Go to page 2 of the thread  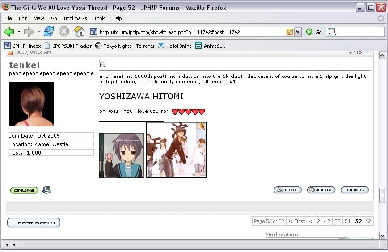tap(318, 221)
